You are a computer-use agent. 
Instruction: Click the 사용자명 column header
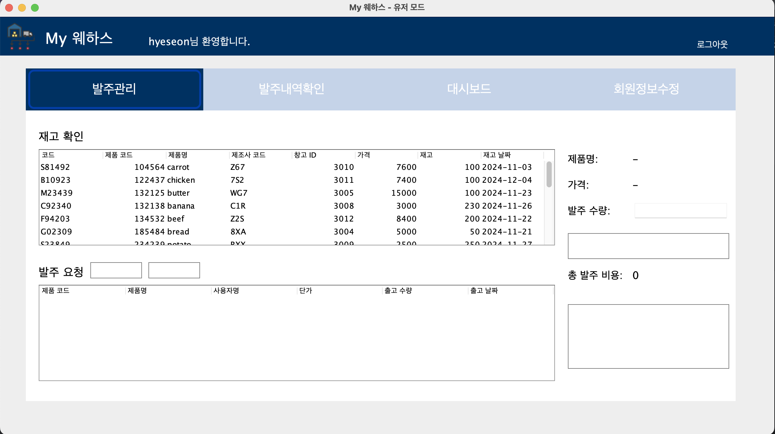click(x=254, y=291)
